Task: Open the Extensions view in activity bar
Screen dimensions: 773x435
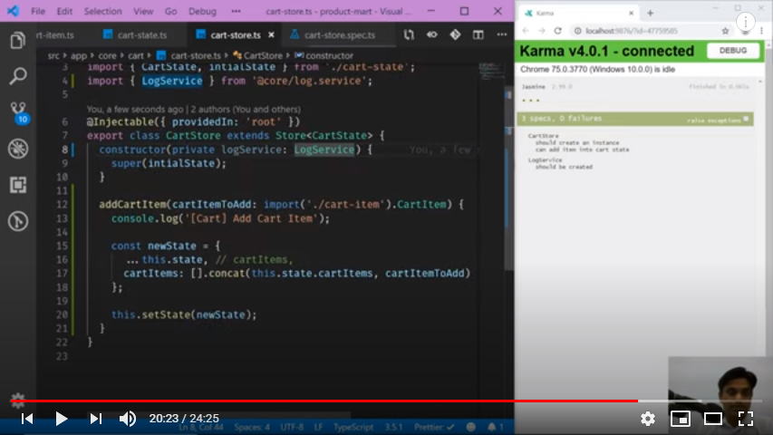Action: (x=17, y=185)
